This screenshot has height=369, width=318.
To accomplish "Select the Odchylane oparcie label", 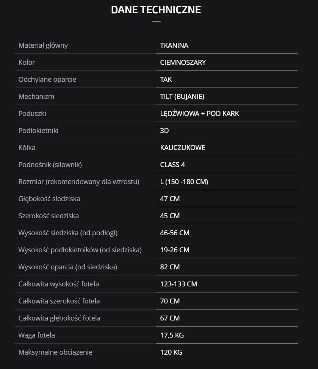I will point(47,80).
